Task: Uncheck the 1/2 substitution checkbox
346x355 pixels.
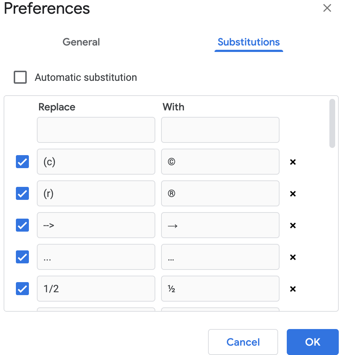Action: [x=22, y=289]
